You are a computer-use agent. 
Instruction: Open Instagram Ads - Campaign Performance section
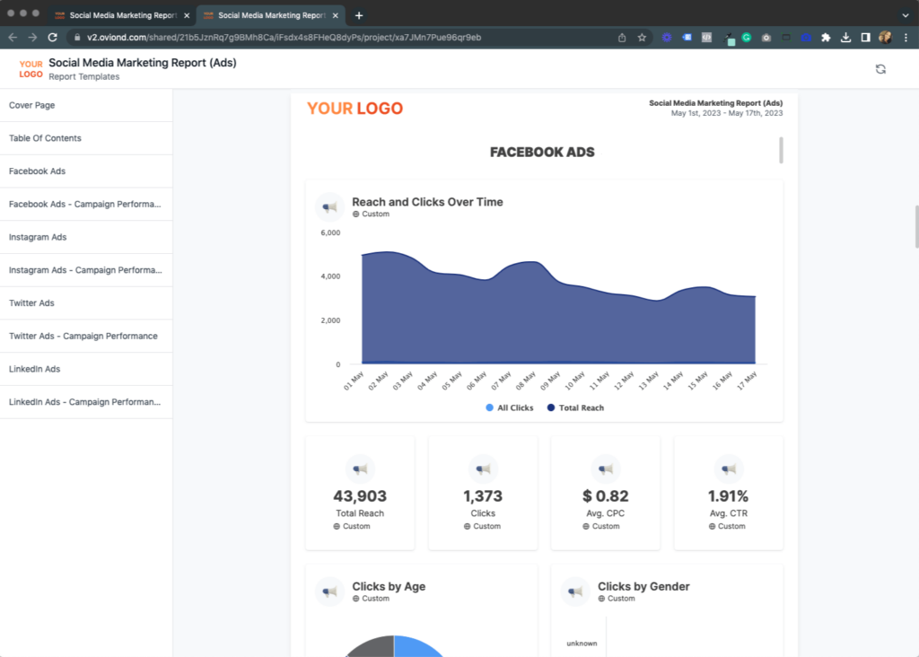point(86,270)
